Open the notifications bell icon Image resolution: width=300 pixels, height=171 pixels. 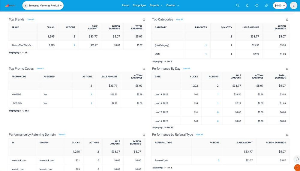click(x=247, y=5)
